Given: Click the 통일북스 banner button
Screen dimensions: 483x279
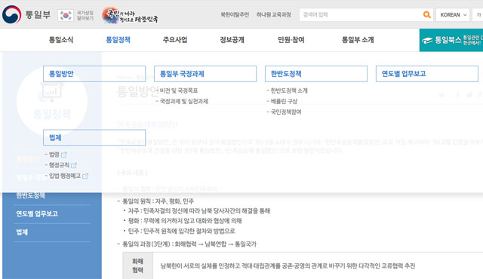Looking at the screenshot, I should pyautogui.click(x=451, y=40).
